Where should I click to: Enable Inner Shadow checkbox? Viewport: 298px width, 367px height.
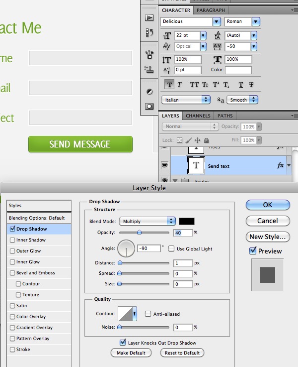pos(12,240)
